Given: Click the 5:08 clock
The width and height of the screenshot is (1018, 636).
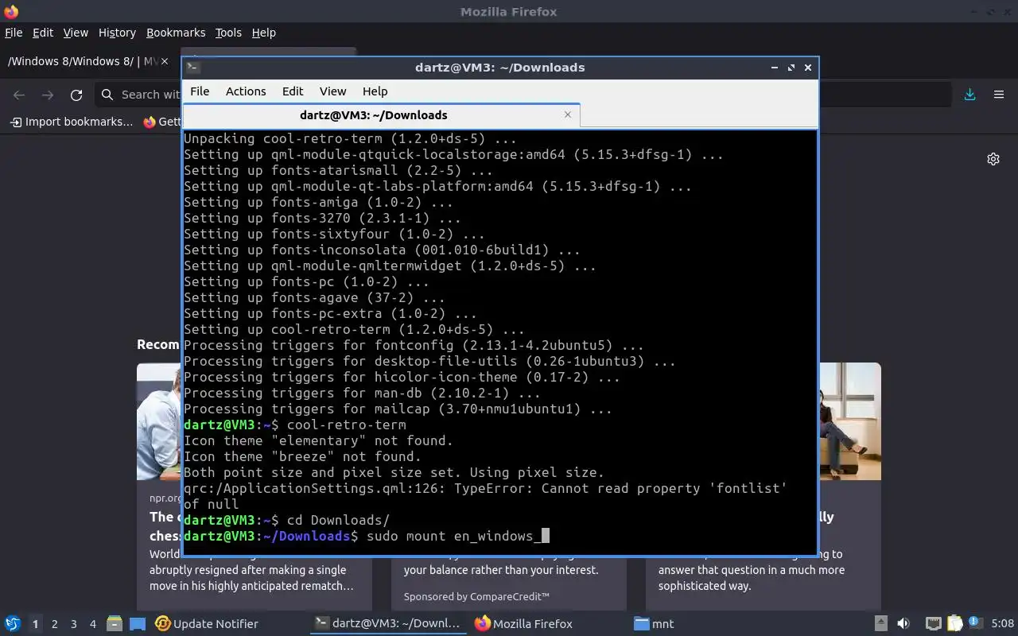Looking at the screenshot, I should pyautogui.click(x=1002, y=624).
